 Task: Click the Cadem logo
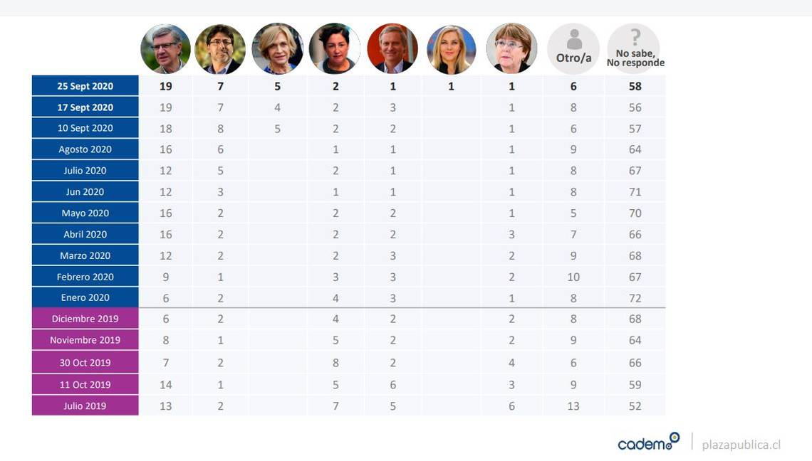[648, 443]
